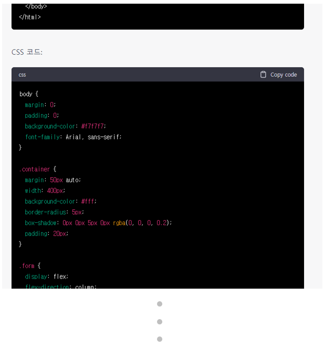
Task: Click the closing </html> tag line
Action: pos(29,17)
